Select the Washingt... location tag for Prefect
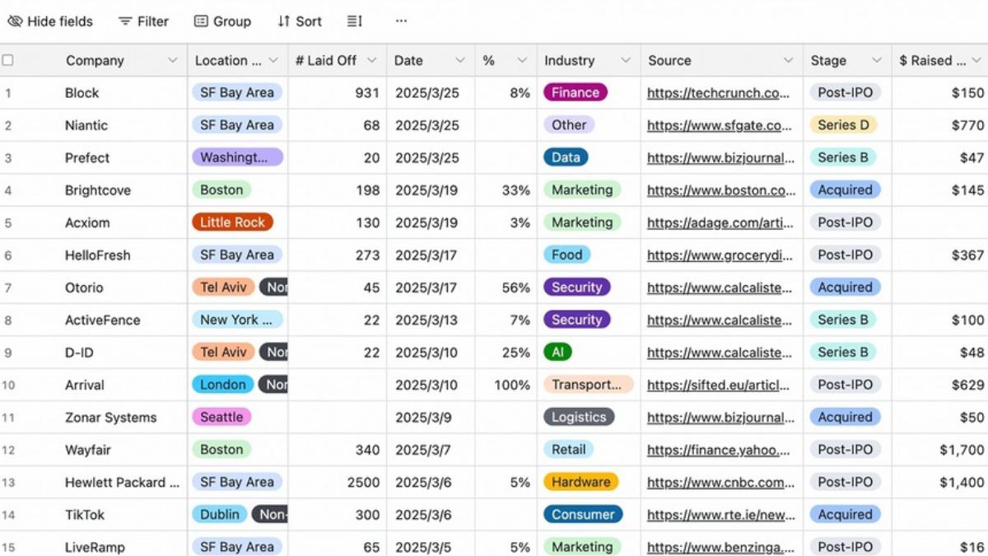Screen dimensions: 988x556 [x=237, y=157]
